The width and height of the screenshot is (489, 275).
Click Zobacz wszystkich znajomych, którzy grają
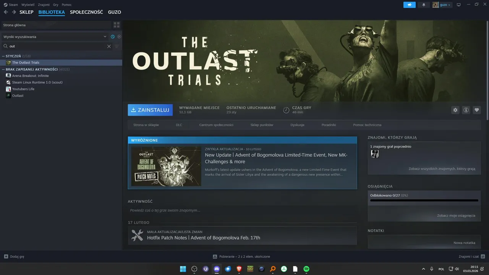pyautogui.click(x=442, y=168)
